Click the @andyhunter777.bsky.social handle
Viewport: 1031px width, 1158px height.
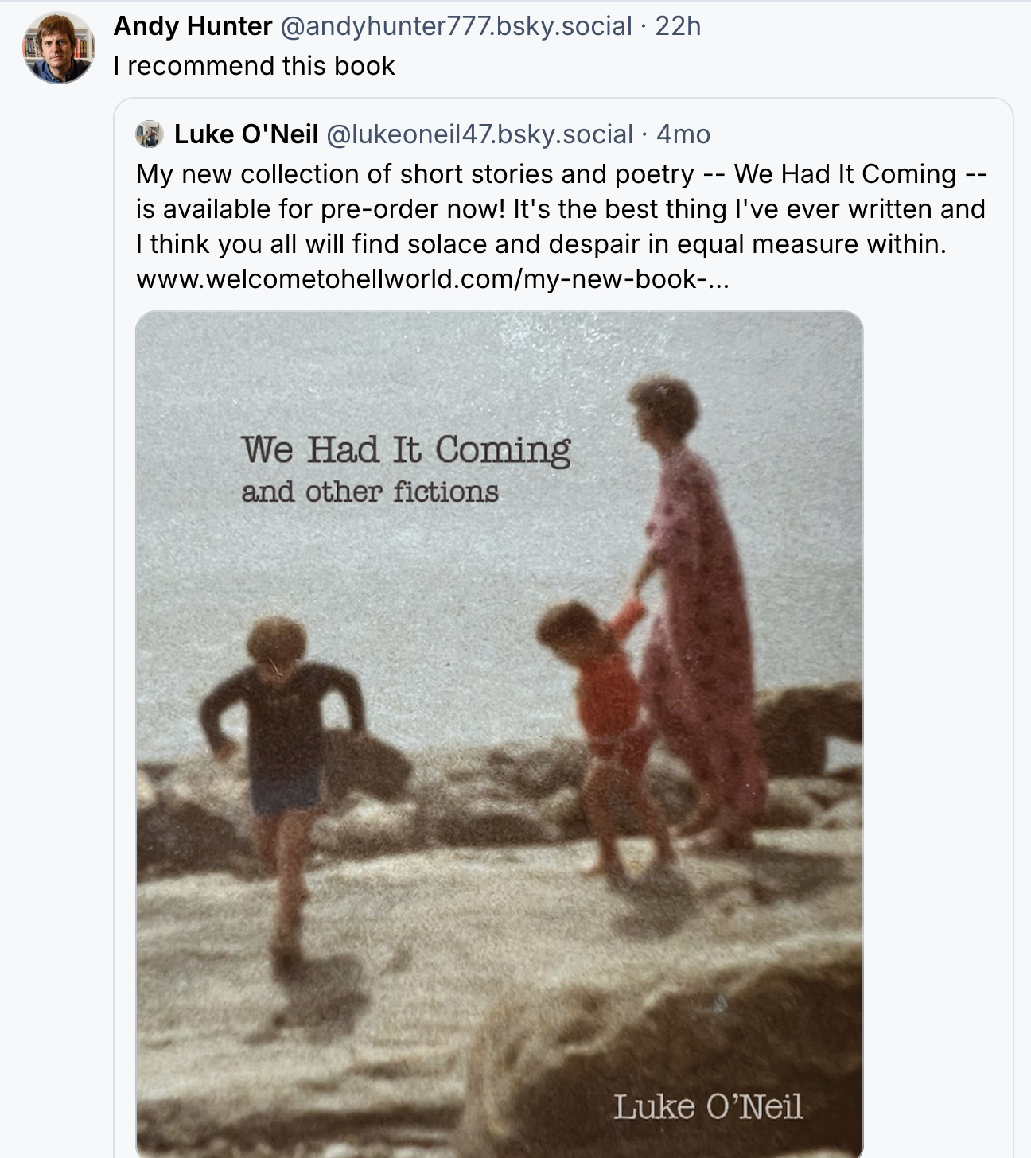[456, 26]
